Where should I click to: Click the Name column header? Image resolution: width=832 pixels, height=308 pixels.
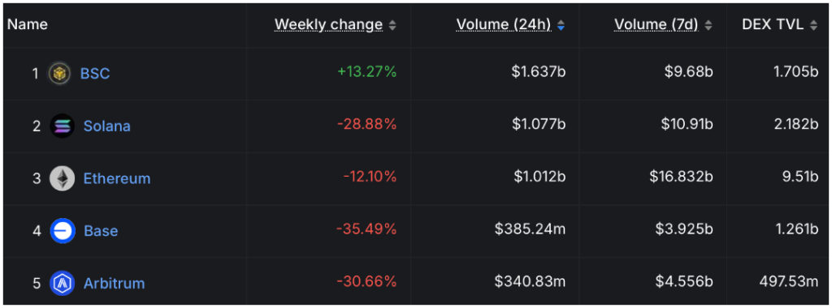(x=27, y=24)
